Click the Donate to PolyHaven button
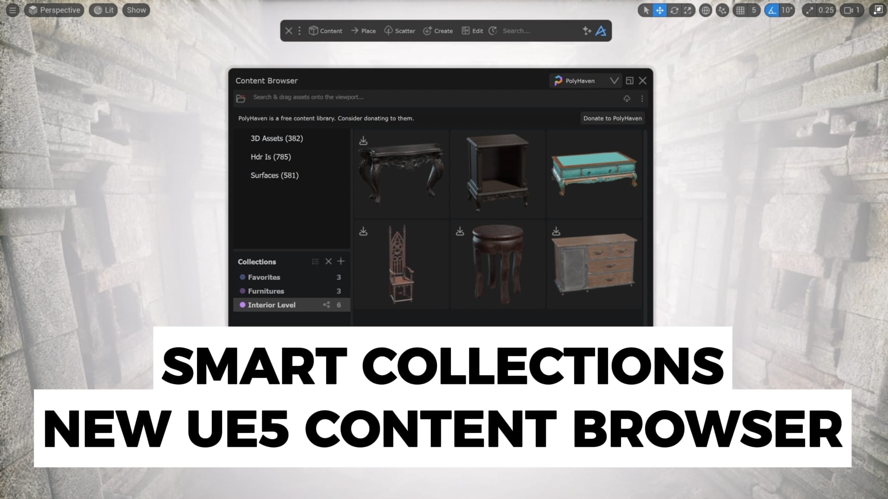The height and width of the screenshot is (499, 888). tap(612, 118)
